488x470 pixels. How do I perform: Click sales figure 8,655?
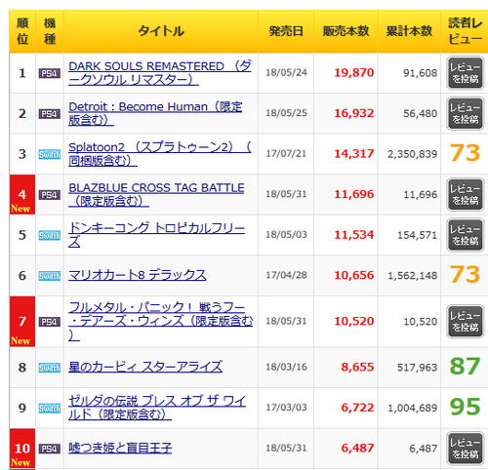[357, 368]
